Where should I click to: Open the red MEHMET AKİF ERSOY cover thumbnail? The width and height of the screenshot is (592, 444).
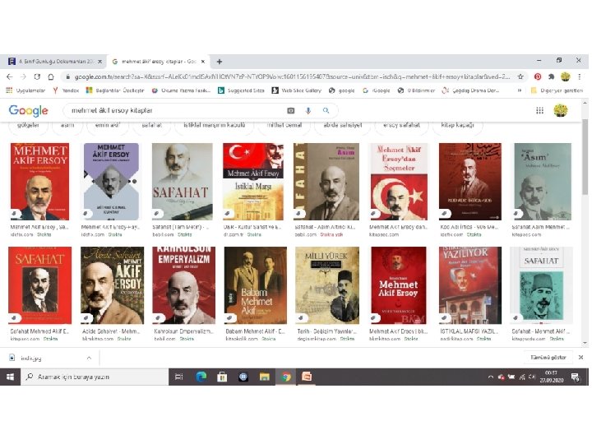point(39,182)
